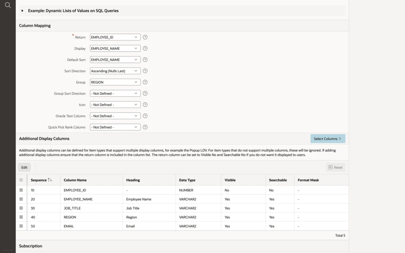The image size is (405, 253).
Task: Click the row handle for JOB_TITLE row
Action: tap(21, 208)
